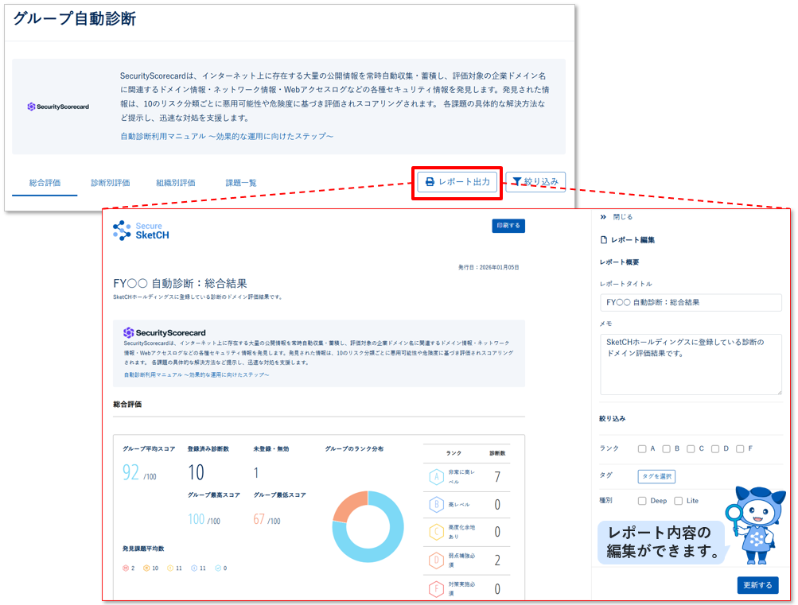Click the document icon next to レポート編集
Screen dimensions: 798x605
click(x=604, y=239)
